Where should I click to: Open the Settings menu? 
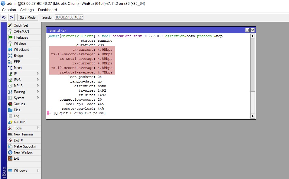pos(27,10)
